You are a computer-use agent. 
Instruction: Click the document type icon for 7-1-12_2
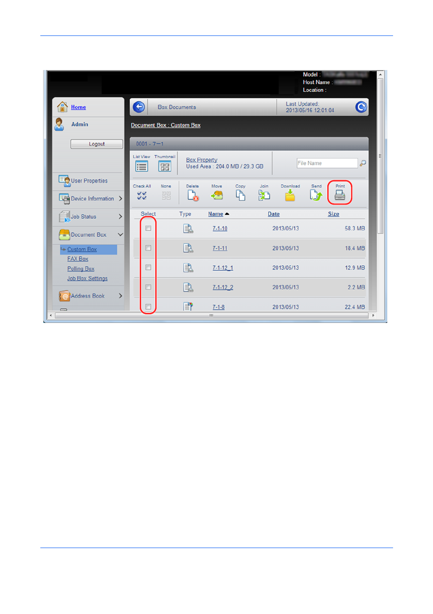pyautogui.click(x=188, y=287)
